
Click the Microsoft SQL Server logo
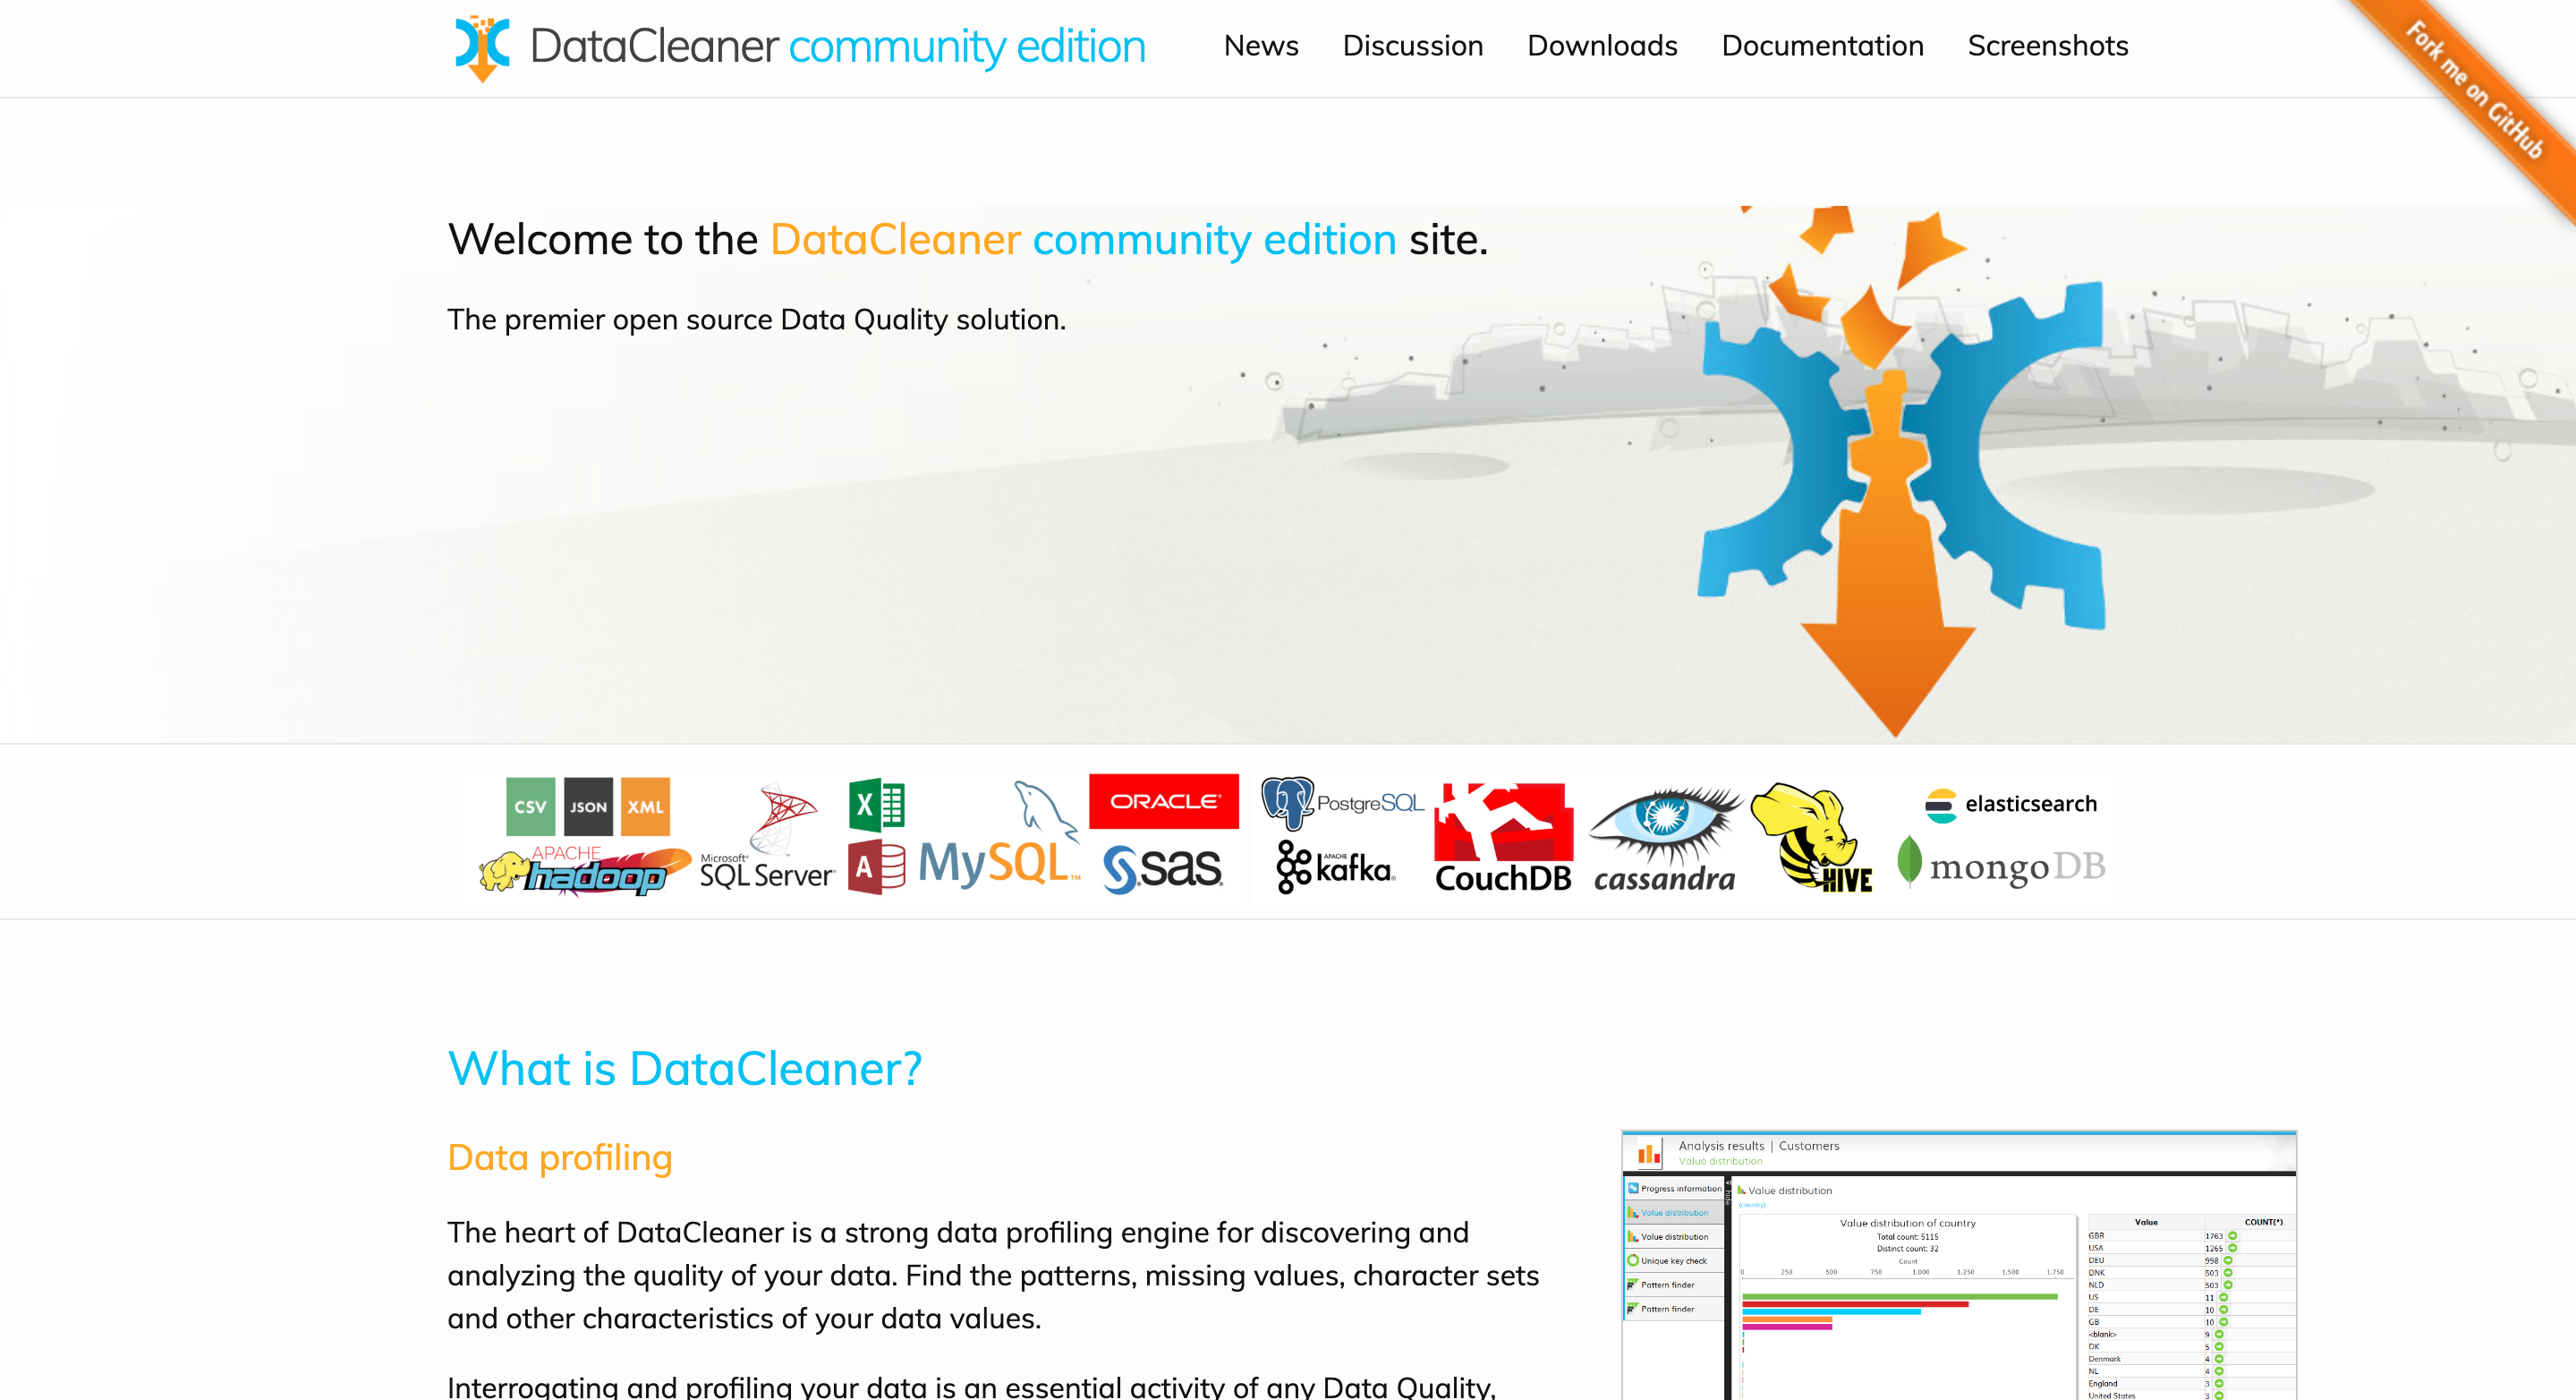coord(767,838)
